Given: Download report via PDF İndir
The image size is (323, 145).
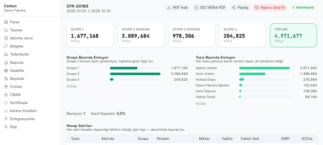Looking at the screenshot, I should point(178,8).
